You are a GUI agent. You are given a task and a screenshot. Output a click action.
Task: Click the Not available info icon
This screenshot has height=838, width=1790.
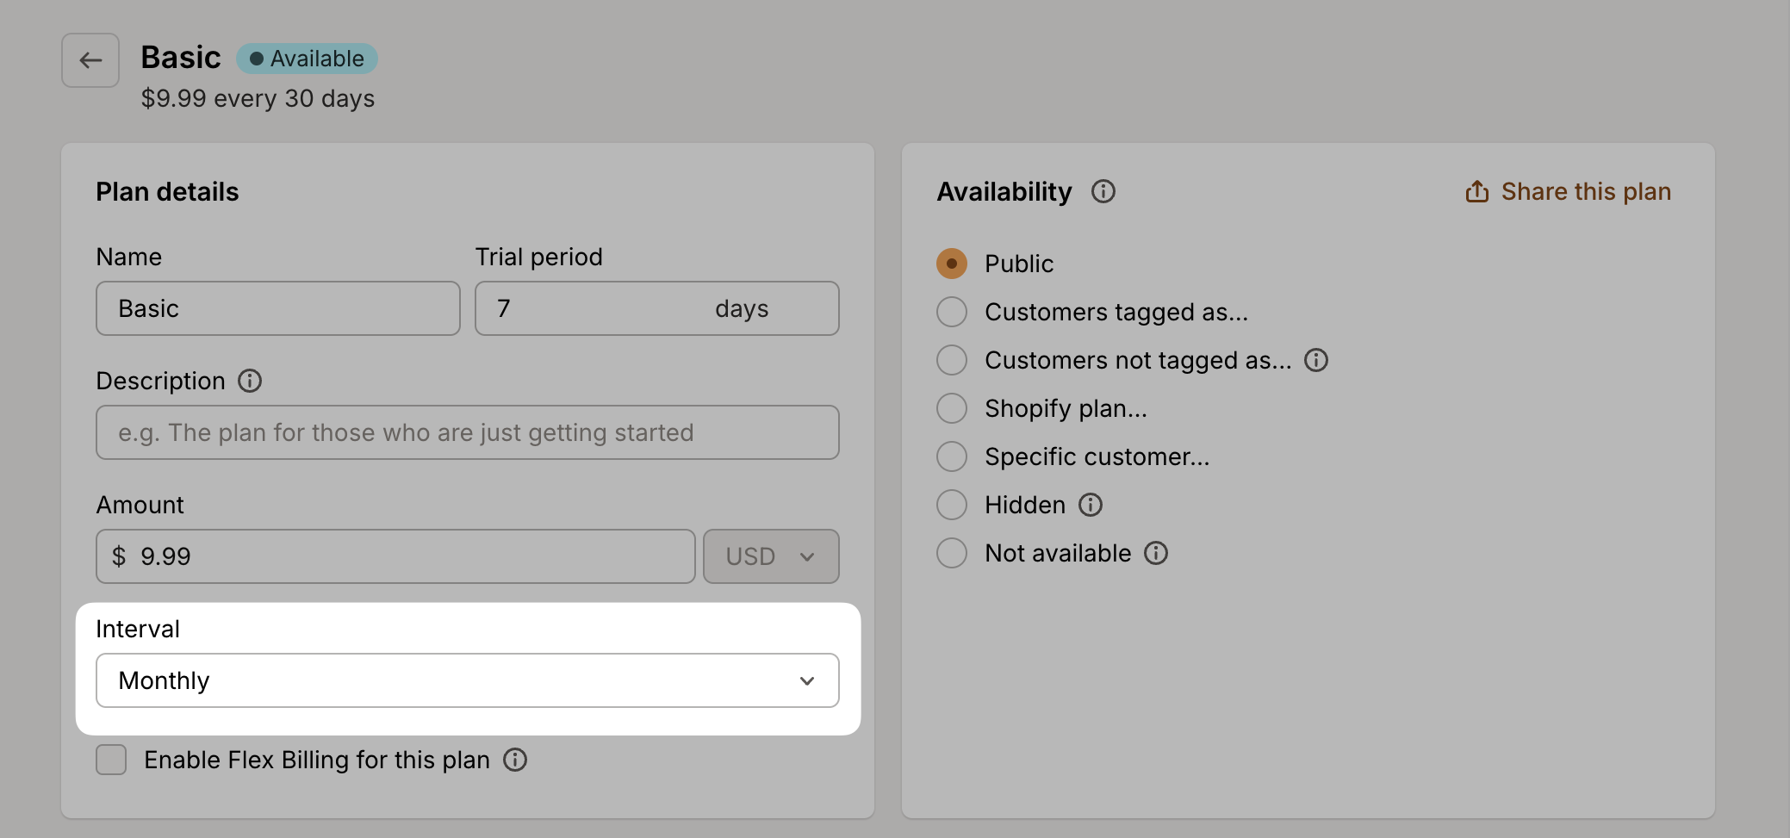tap(1158, 553)
